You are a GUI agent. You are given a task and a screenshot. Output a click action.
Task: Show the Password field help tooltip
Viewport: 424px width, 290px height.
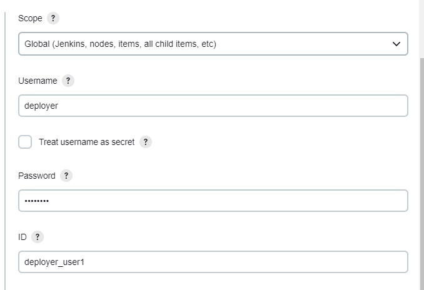(x=66, y=176)
